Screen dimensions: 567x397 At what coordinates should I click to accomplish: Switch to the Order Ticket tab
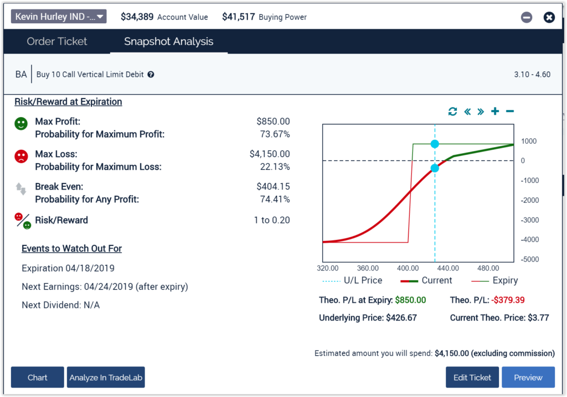click(x=57, y=41)
